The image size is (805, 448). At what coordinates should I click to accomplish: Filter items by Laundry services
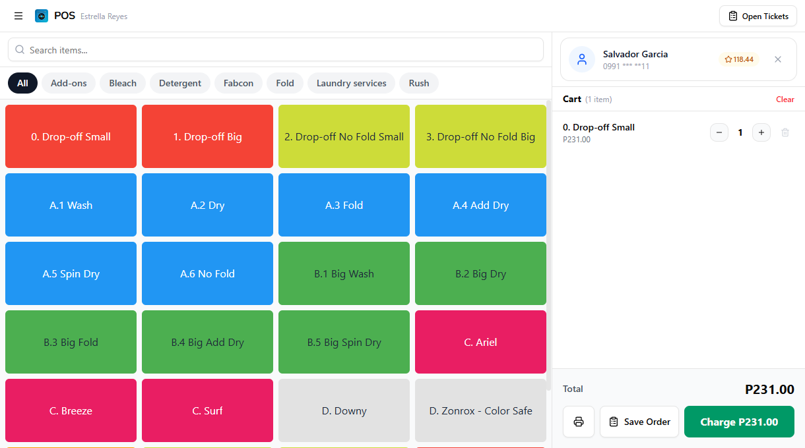351,83
